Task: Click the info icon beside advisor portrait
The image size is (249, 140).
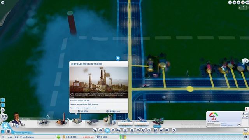Action: [x=17, y=126]
